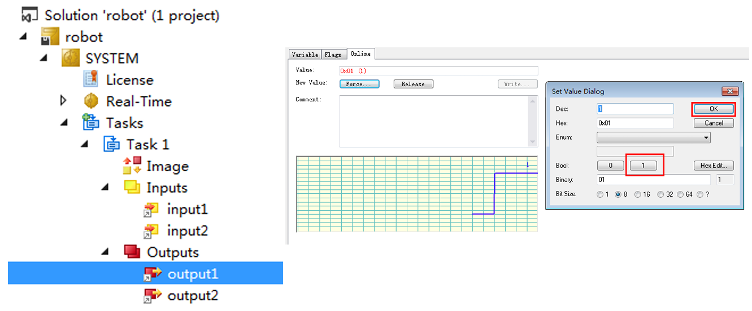Viewport: 752px width, 311px height.
Task: Switch to the Flags tab
Action: coord(333,54)
